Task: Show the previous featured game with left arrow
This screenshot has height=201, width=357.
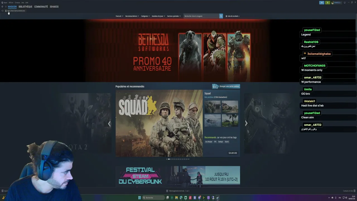Action: point(109,123)
